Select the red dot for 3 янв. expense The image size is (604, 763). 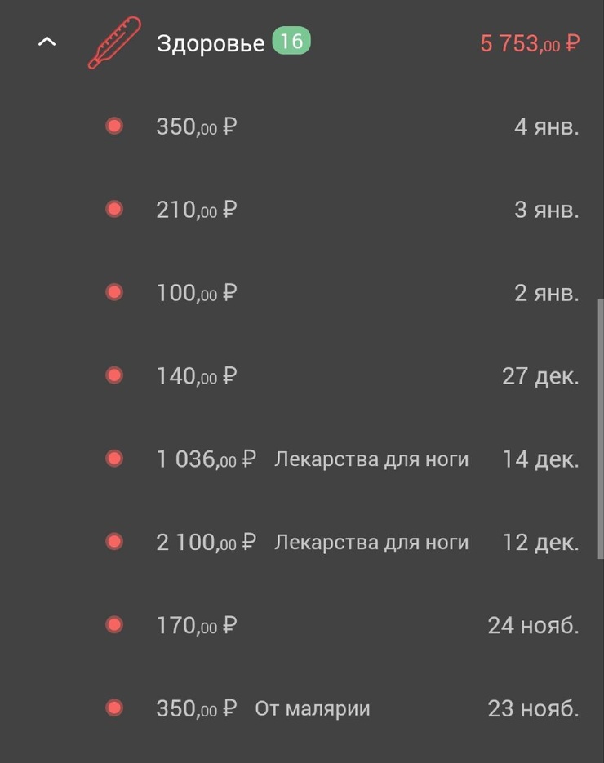(114, 209)
